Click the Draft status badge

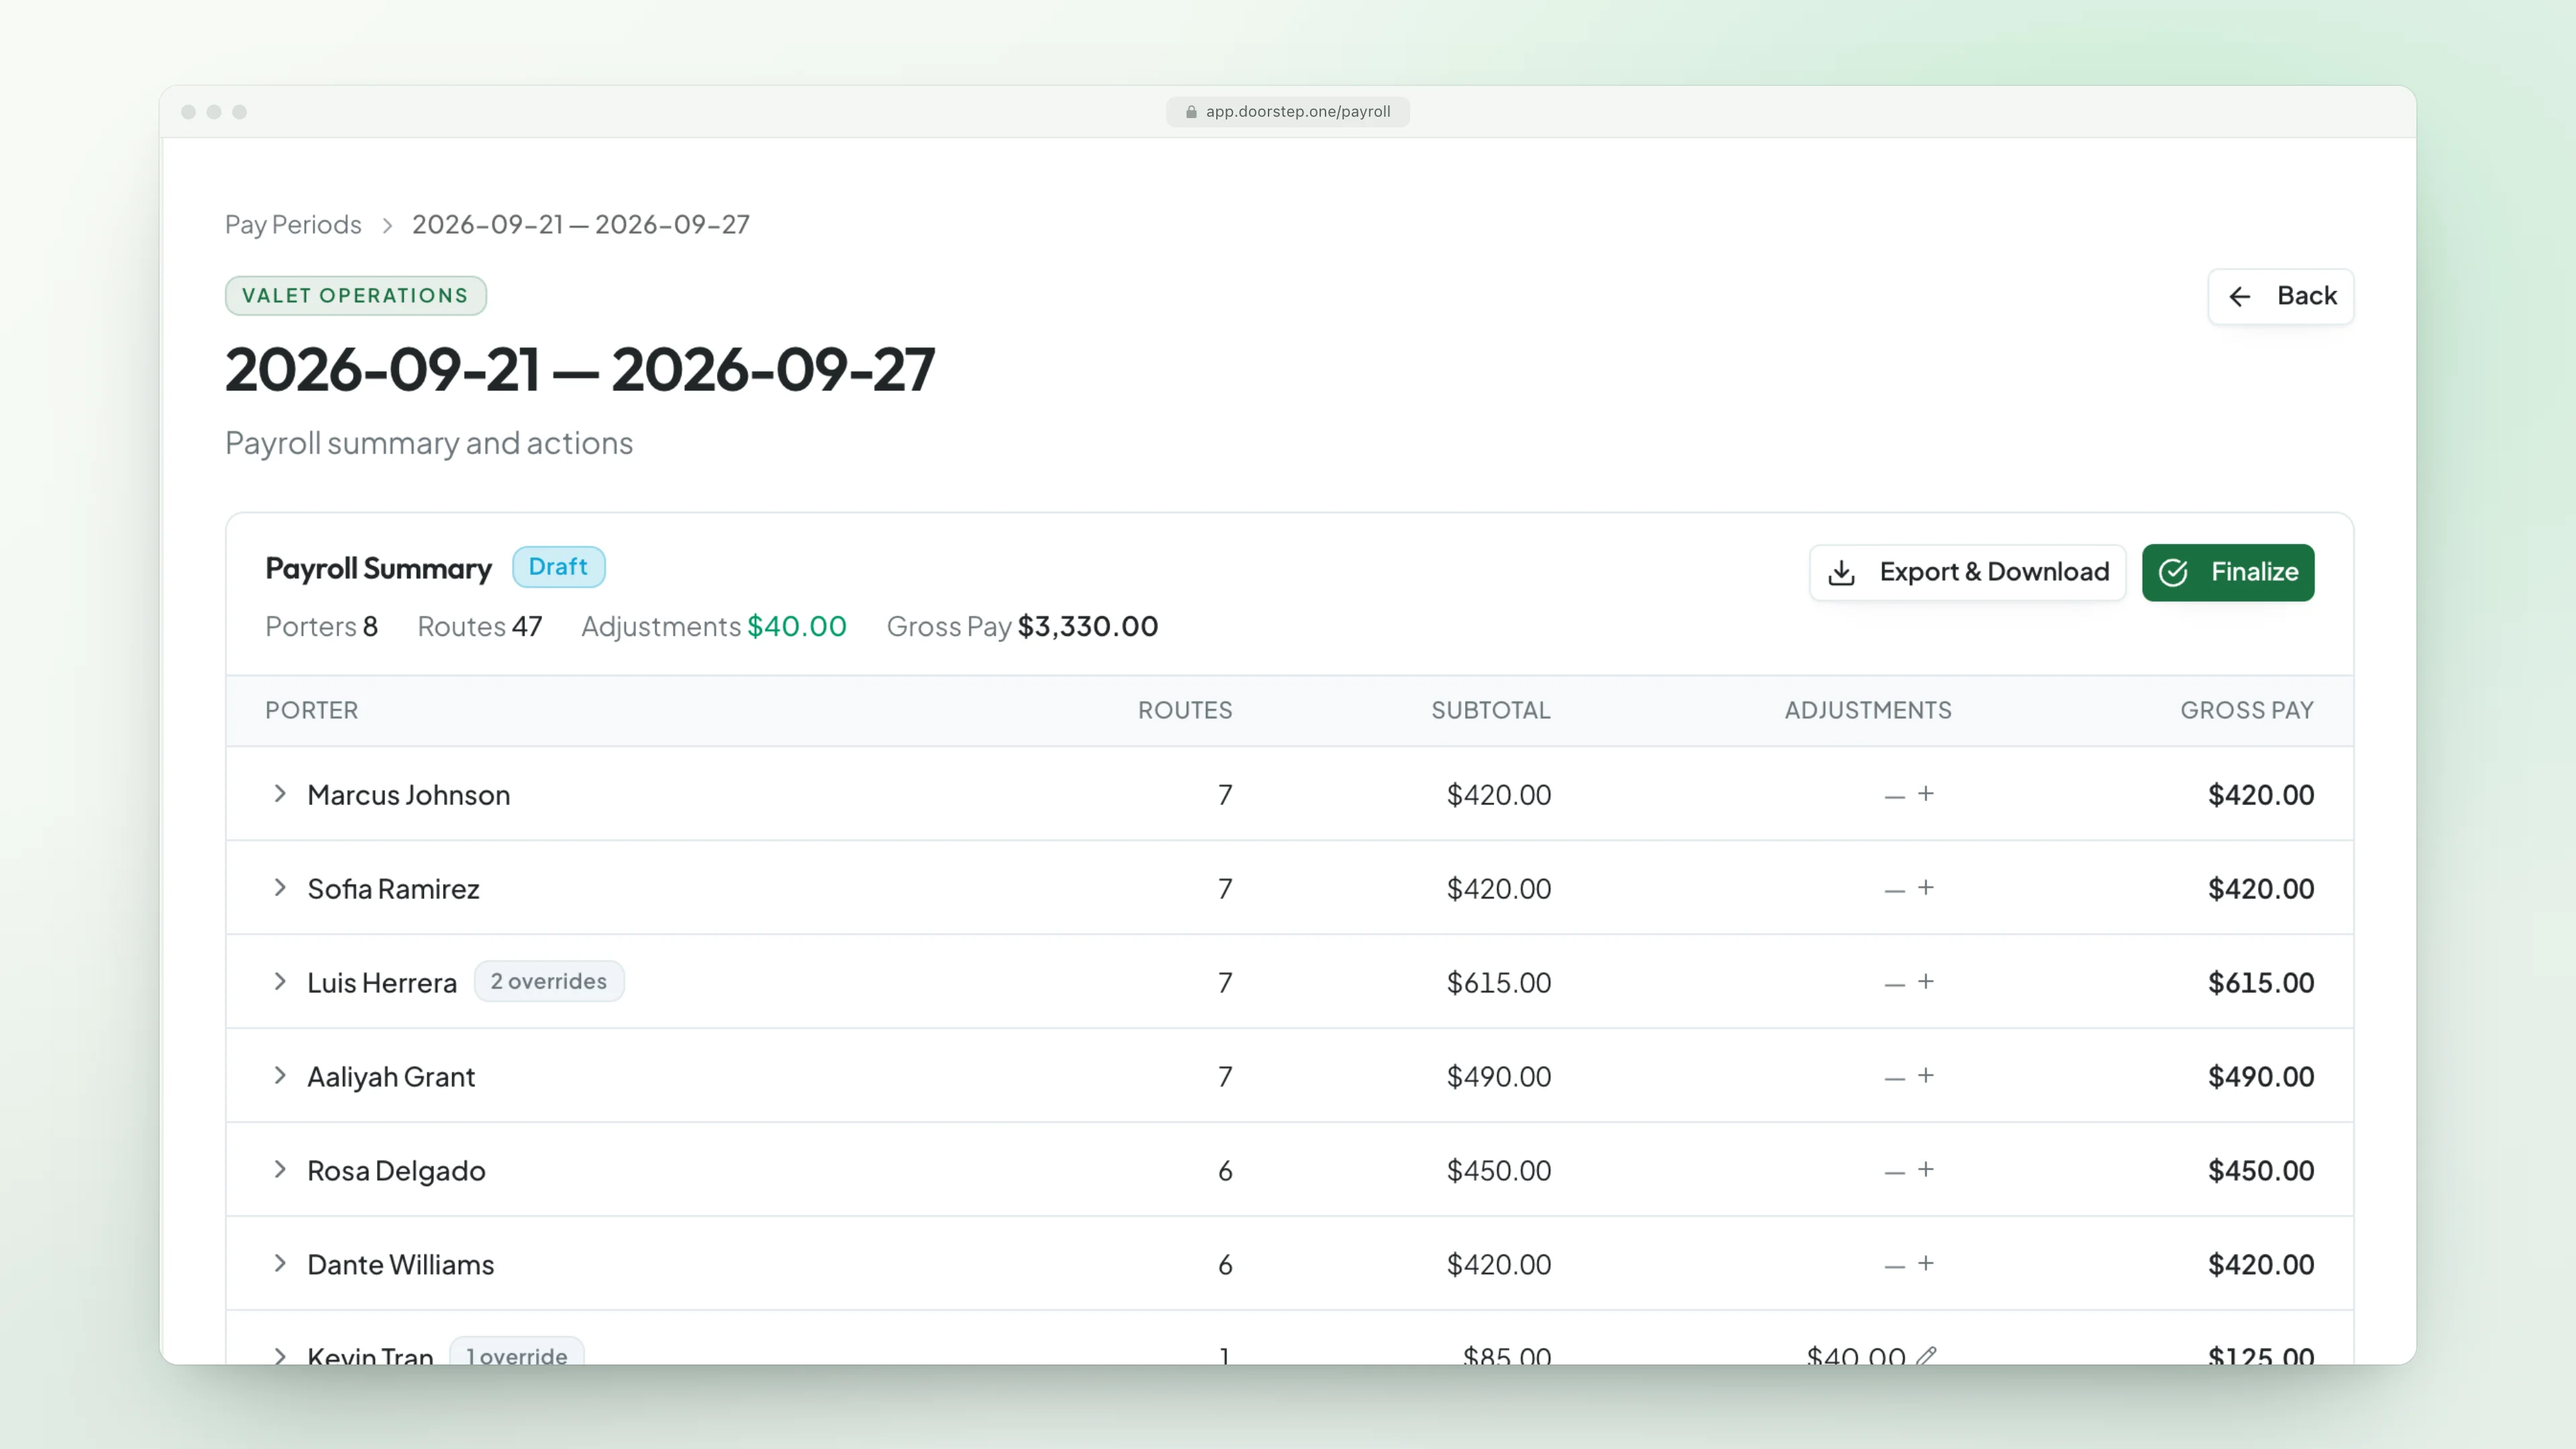tap(558, 567)
